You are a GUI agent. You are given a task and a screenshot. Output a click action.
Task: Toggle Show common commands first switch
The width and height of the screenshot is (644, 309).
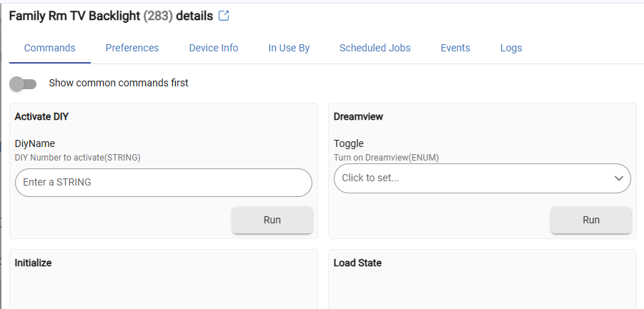point(23,83)
